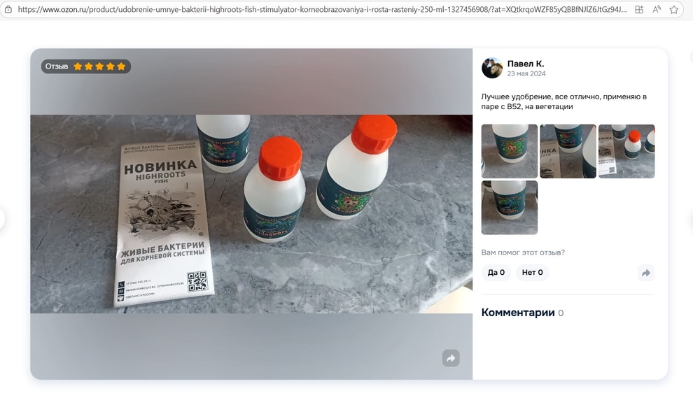Screen dimensions: 693x407
Task: Add page to favorites with star
Action: (x=674, y=9)
